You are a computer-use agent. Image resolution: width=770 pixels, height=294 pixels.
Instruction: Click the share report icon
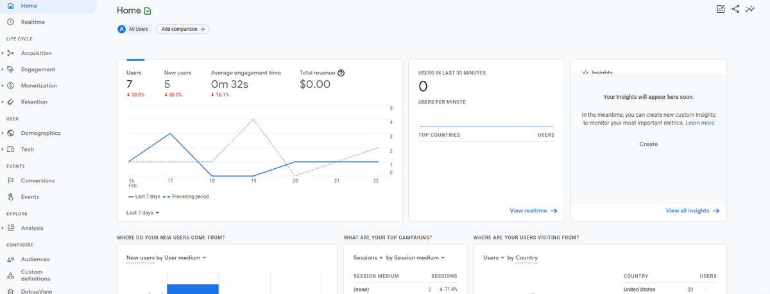tap(735, 9)
